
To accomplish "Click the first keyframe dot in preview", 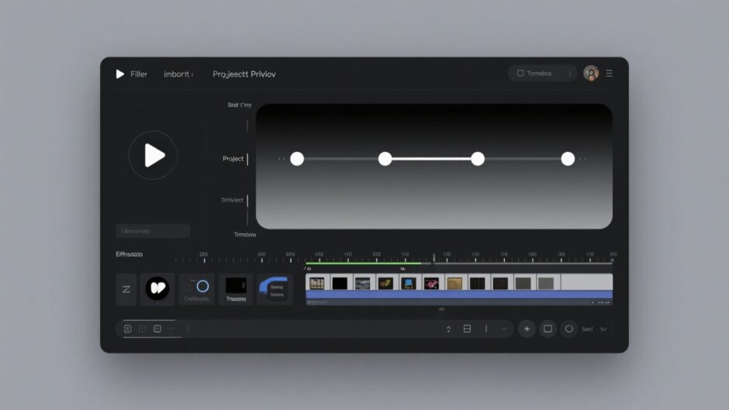I will pyautogui.click(x=297, y=159).
